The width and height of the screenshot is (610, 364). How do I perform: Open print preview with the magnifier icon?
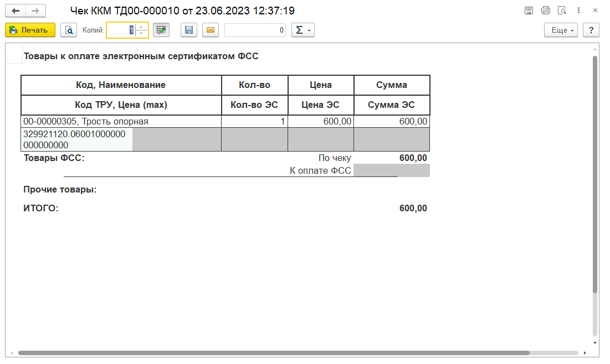click(69, 30)
